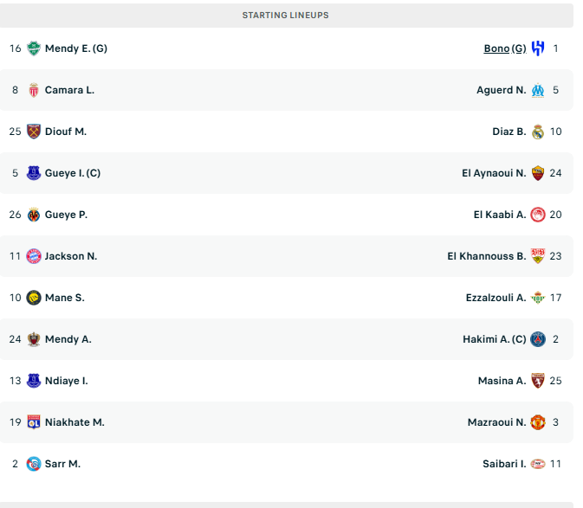Click the Real Madrid crest beside Diaz B.
The height and width of the screenshot is (508, 583).
pyautogui.click(x=538, y=132)
